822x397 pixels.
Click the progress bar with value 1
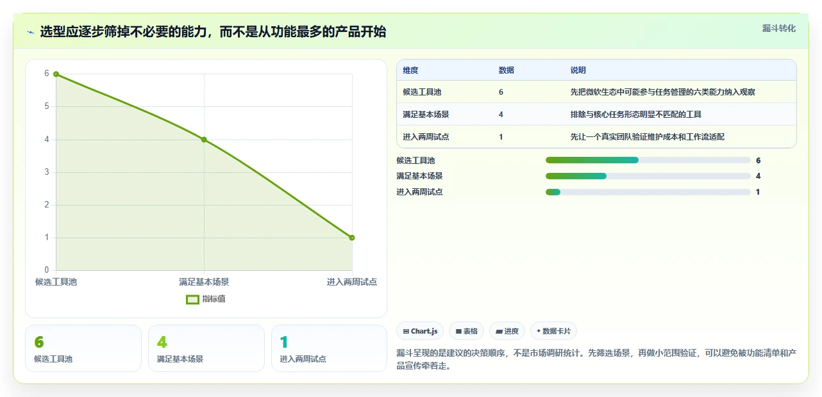(x=648, y=192)
